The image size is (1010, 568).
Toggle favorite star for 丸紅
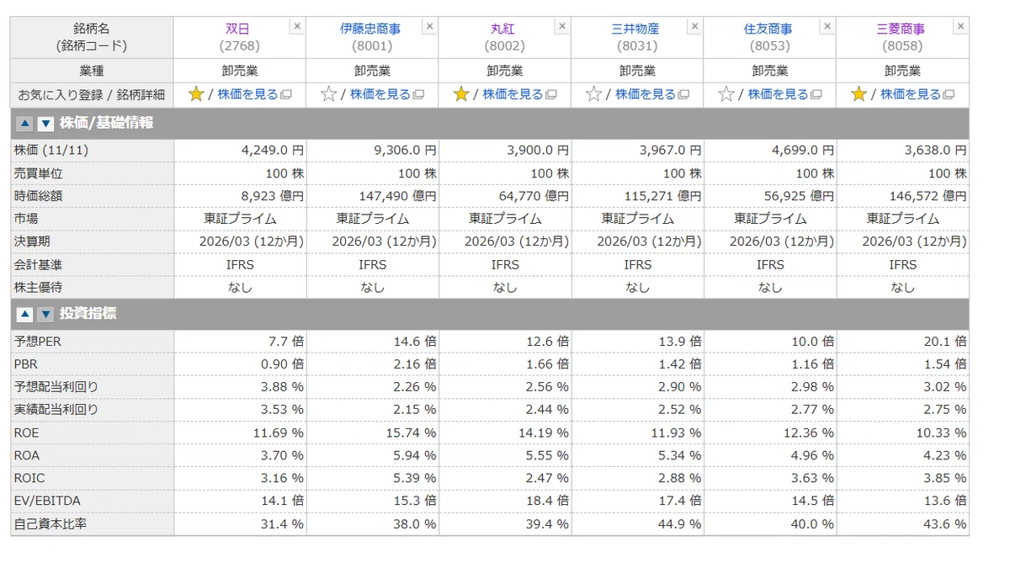(x=461, y=94)
